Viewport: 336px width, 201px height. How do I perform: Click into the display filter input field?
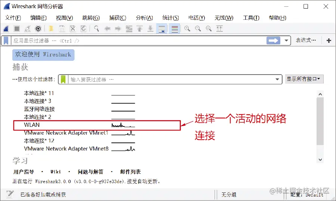coord(138,40)
